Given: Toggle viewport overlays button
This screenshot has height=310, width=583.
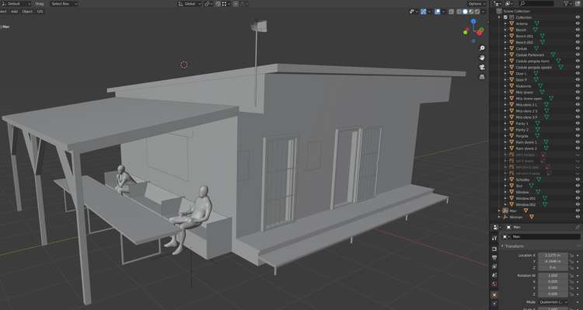Looking at the screenshot, I should click(x=438, y=12).
